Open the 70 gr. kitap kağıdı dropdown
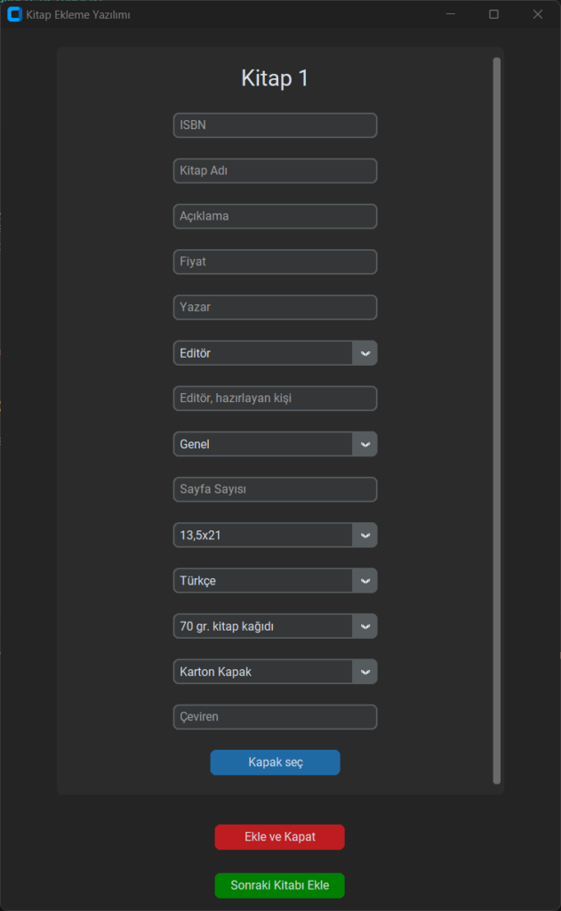Image resolution: width=561 pixels, height=911 pixels. pyautogui.click(x=365, y=626)
